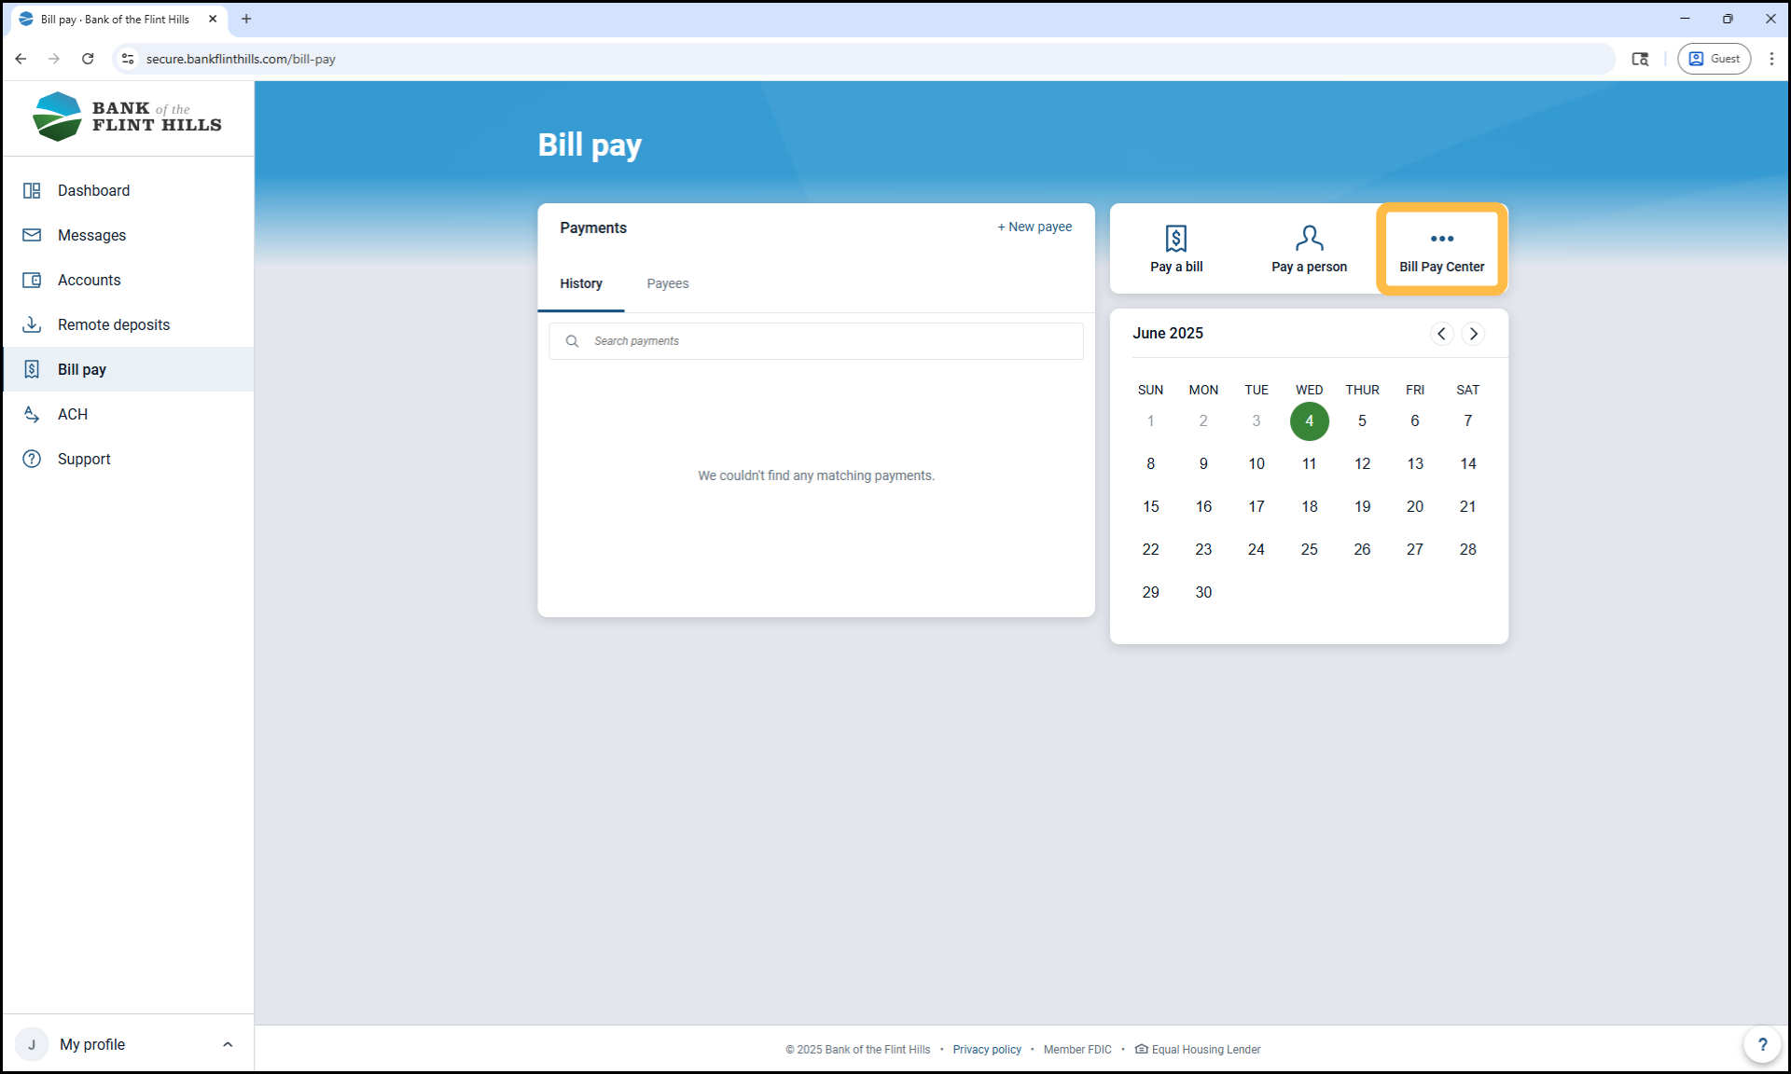Go to previous calendar month
Image resolution: width=1791 pixels, height=1074 pixels.
click(1441, 334)
